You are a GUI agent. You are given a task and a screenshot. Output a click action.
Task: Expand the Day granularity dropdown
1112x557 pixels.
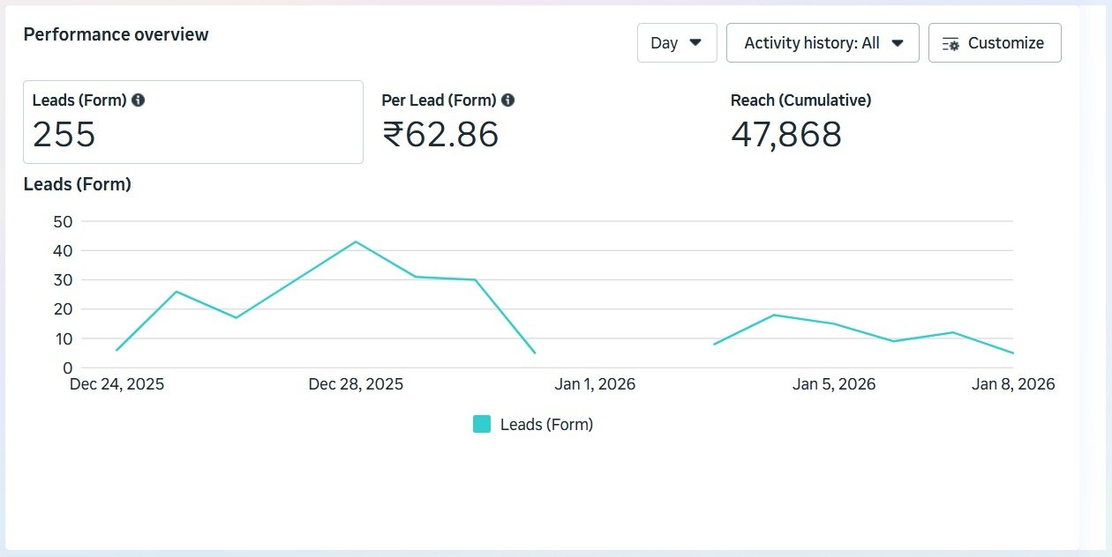[677, 43]
